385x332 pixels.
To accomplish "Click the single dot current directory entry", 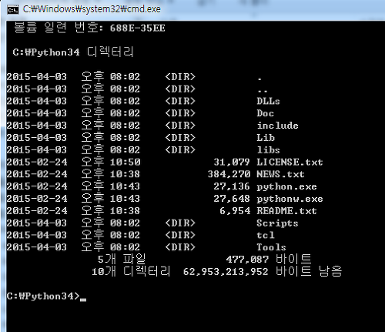I will [259, 79].
